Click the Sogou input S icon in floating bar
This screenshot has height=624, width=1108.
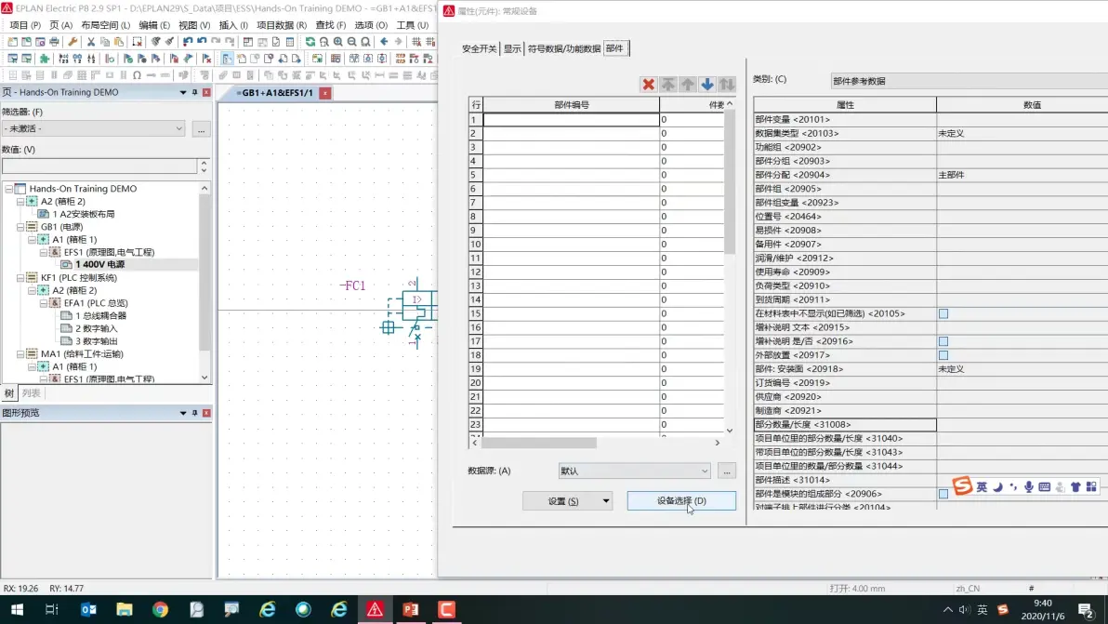coord(962,485)
